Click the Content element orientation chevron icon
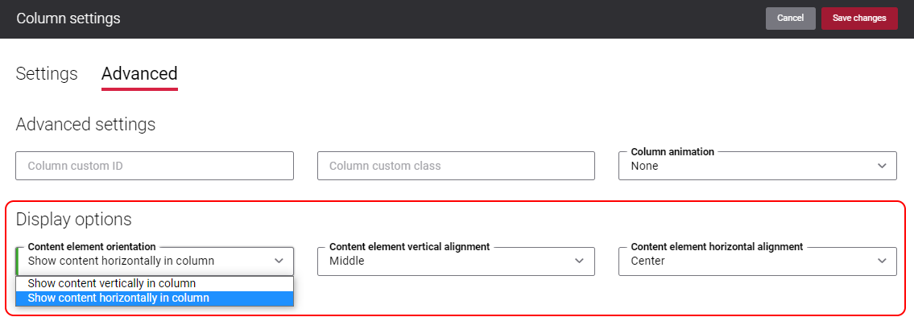The image size is (914, 317). 279,261
